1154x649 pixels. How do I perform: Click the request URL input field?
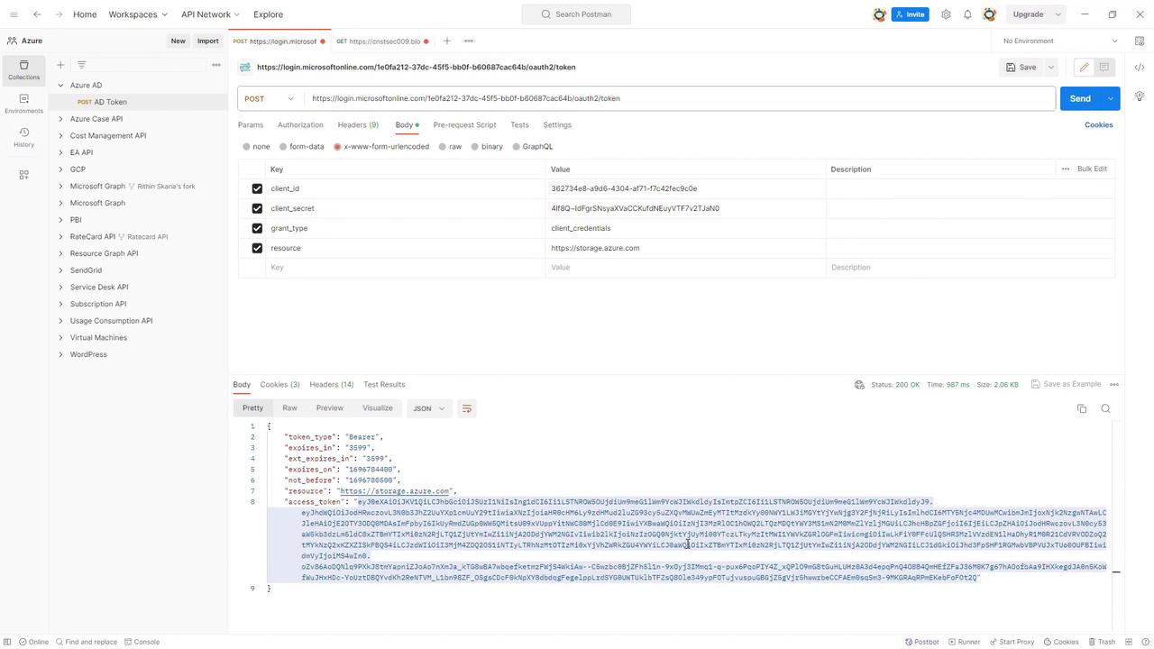[x=680, y=98]
